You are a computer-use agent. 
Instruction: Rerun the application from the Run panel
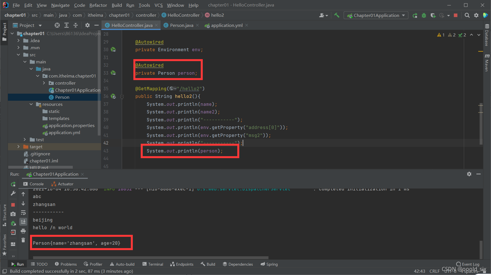[13, 184]
